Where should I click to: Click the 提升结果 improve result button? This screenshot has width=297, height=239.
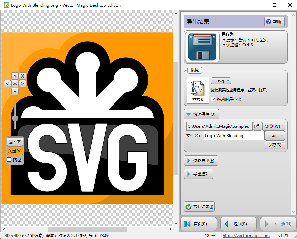[x=199, y=207]
